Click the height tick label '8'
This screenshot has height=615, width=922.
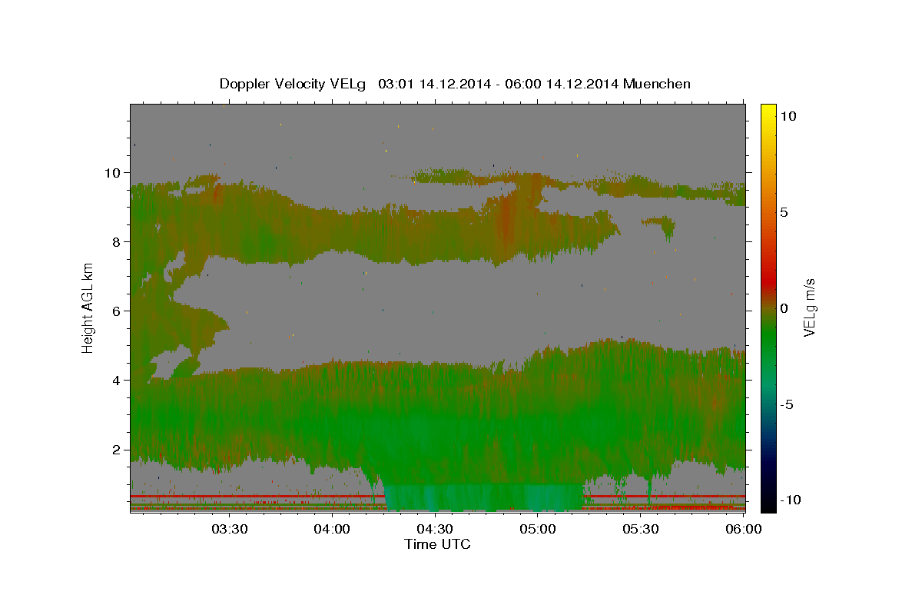coord(118,242)
